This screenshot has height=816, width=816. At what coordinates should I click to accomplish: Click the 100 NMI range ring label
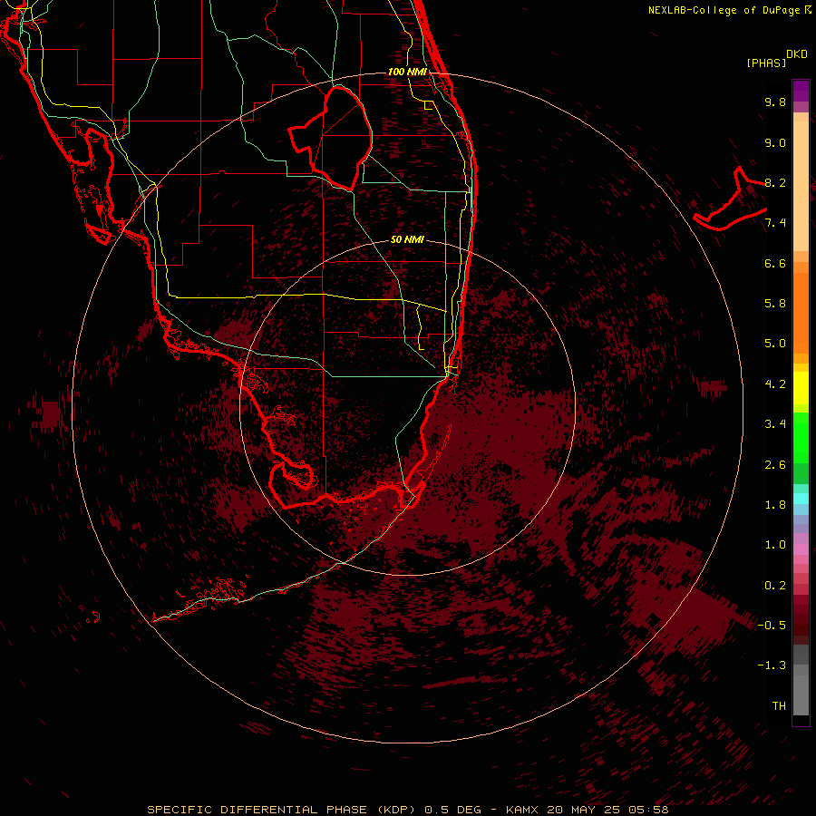click(x=407, y=72)
